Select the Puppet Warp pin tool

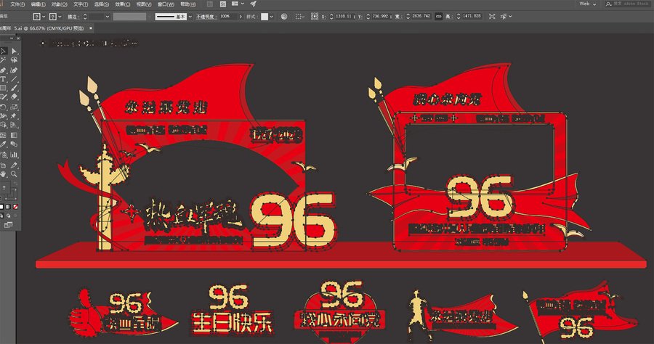pyautogui.click(x=14, y=116)
